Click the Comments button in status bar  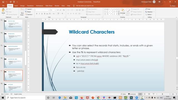coord(132,94)
